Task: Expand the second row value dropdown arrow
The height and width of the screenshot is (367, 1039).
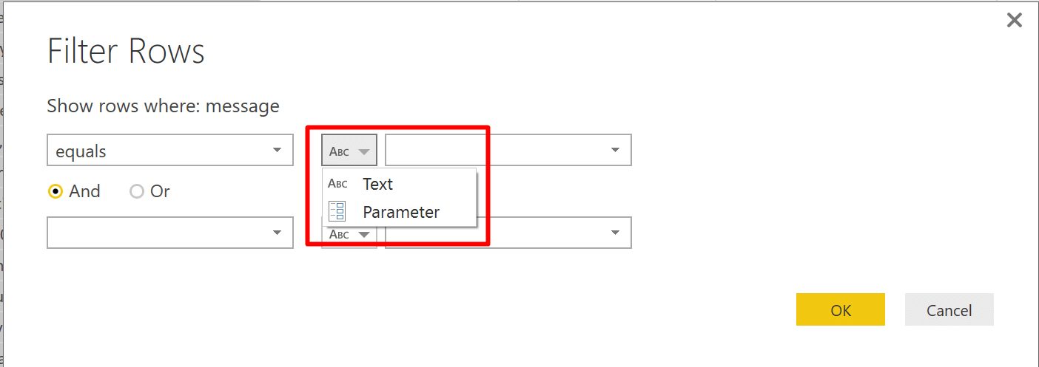Action: [615, 233]
